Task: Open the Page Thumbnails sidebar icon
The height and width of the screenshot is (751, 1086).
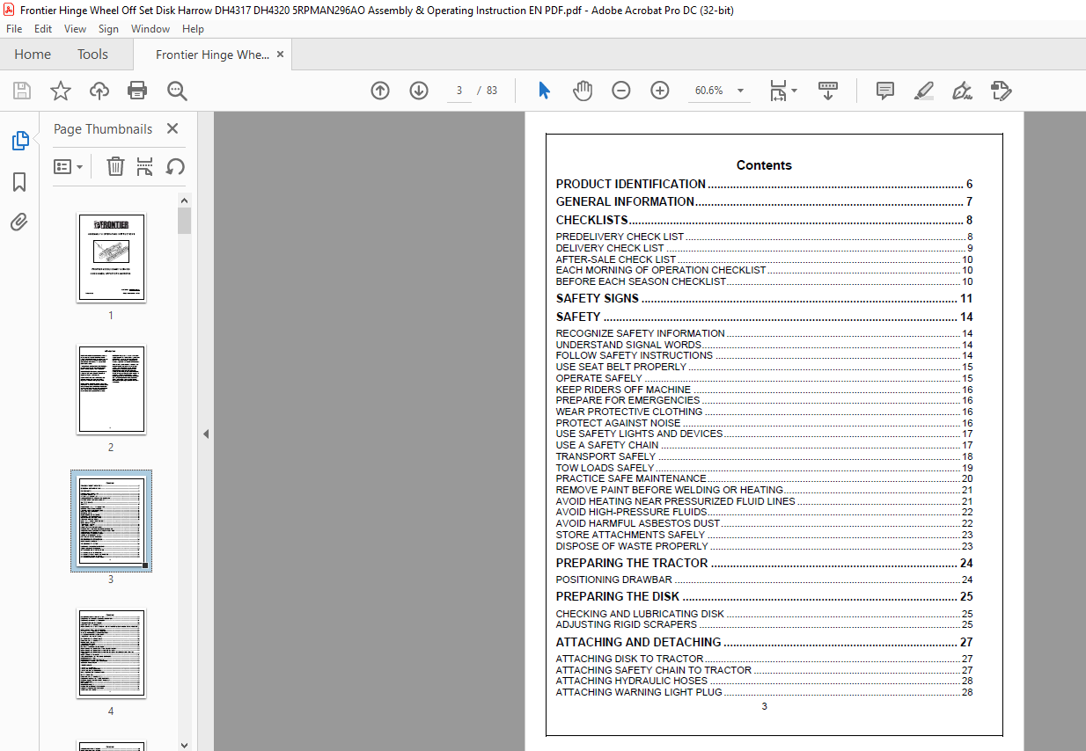Action: pyautogui.click(x=19, y=141)
